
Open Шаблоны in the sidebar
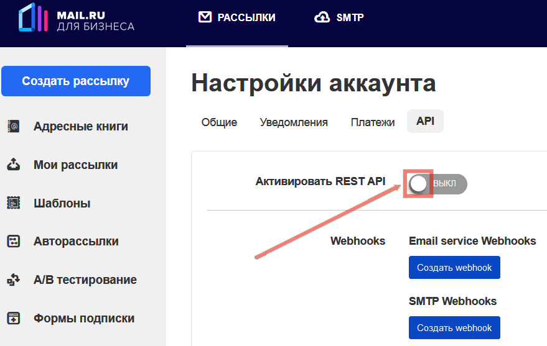(x=62, y=203)
